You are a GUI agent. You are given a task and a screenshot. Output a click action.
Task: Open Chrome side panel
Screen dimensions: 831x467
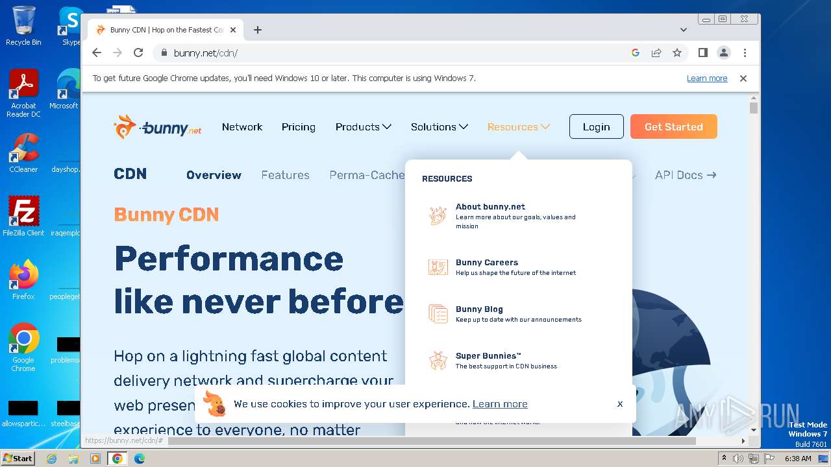702,53
